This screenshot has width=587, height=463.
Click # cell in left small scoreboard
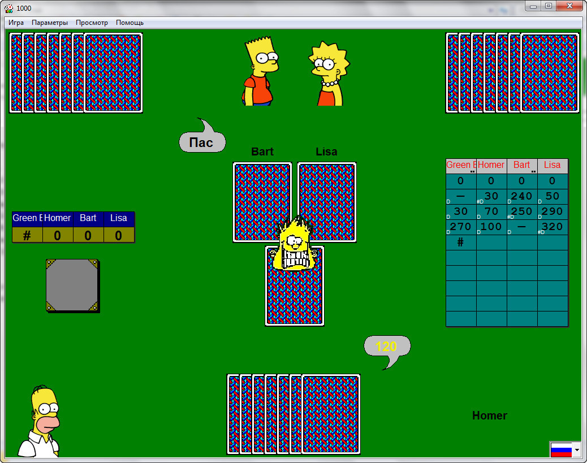coord(27,235)
